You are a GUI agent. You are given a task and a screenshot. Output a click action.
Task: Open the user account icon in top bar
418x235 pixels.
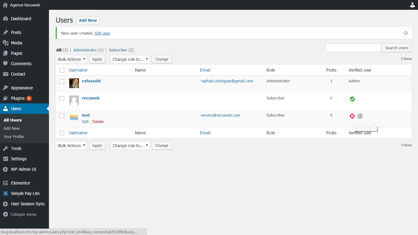pyautogui.click(x=412, y=5)
